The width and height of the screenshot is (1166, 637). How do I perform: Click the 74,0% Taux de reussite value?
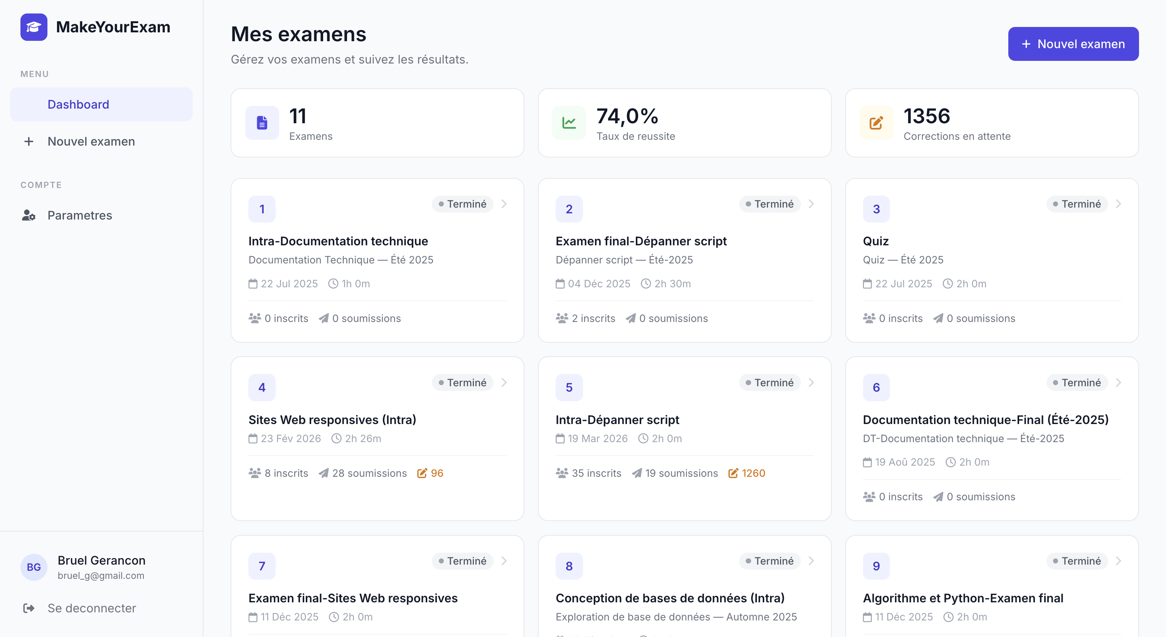(627, 116)
